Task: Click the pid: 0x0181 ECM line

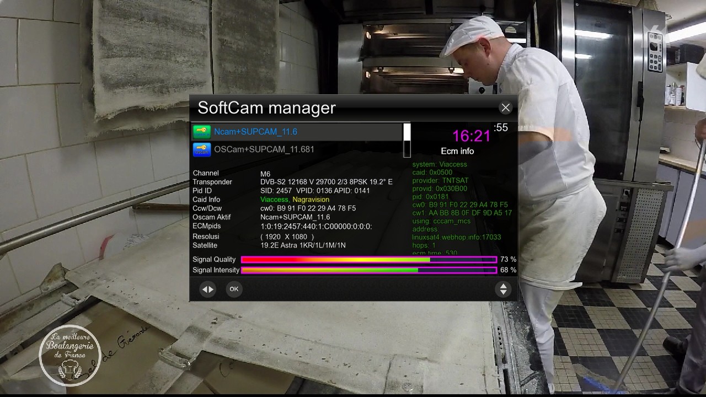Action: click(x=430, y=197)
